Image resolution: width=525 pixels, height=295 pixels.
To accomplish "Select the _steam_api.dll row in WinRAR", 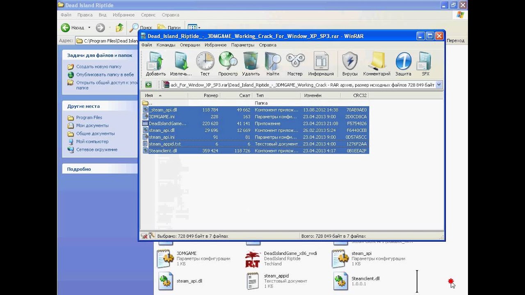I will pos(255,110).
